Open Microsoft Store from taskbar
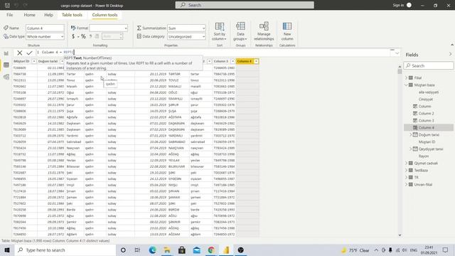The height and width of the screenshot is (256, 455). point(182,250)
